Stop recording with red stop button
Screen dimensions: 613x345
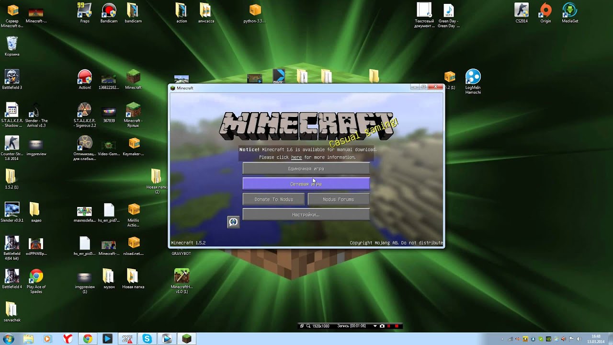tap(397, 326)
